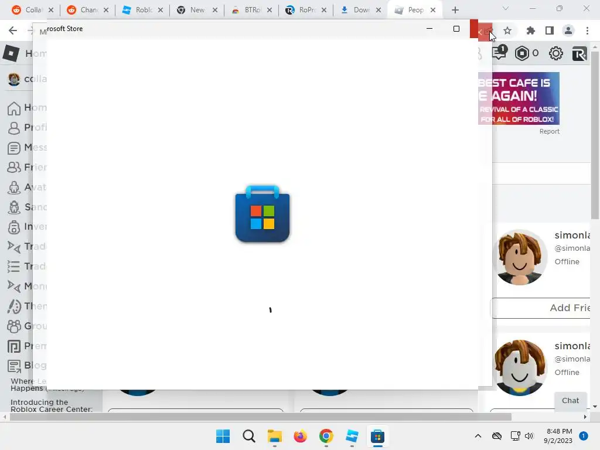Open Friends in the Roblox sidebar
Viewport: 600px width, 450px height.
pyautogui.click(x=27, y=167)
